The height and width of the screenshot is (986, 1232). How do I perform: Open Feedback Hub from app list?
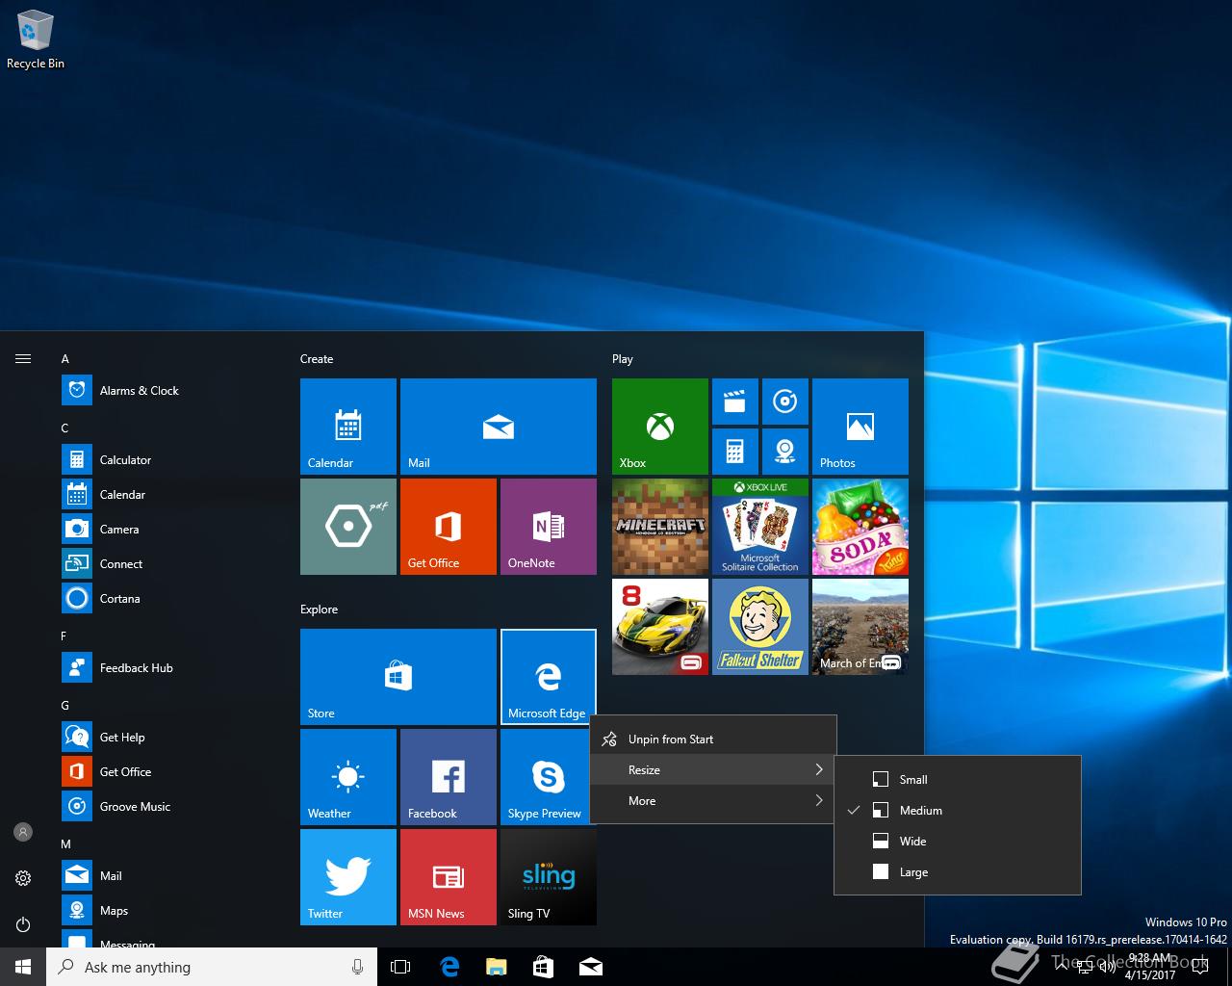[x=168, y=668]
